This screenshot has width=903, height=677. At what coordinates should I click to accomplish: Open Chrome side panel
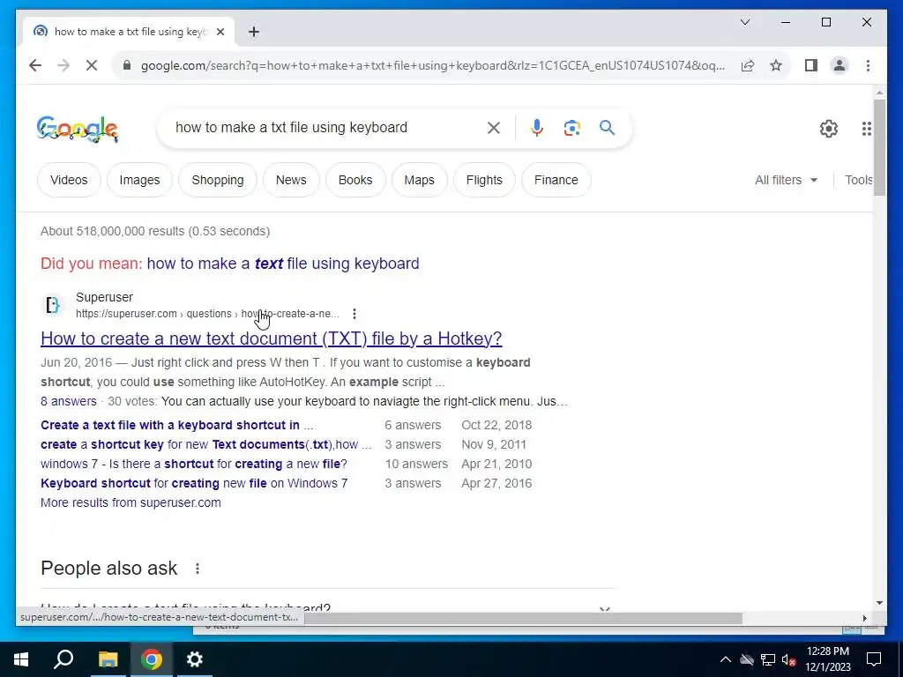click(811, 65)
